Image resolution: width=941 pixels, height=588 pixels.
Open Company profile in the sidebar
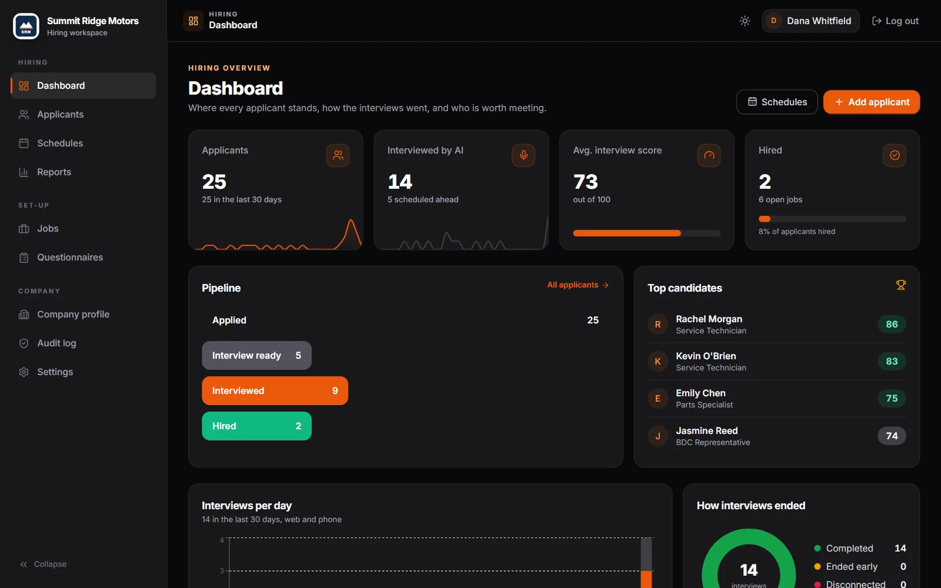[83, 315]
